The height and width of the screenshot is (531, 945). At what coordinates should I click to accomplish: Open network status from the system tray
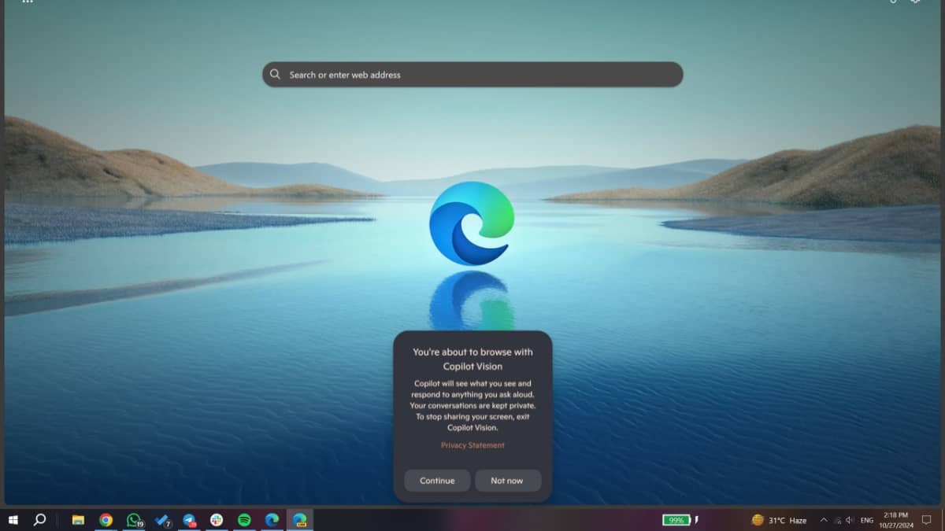tap(837, 520)
